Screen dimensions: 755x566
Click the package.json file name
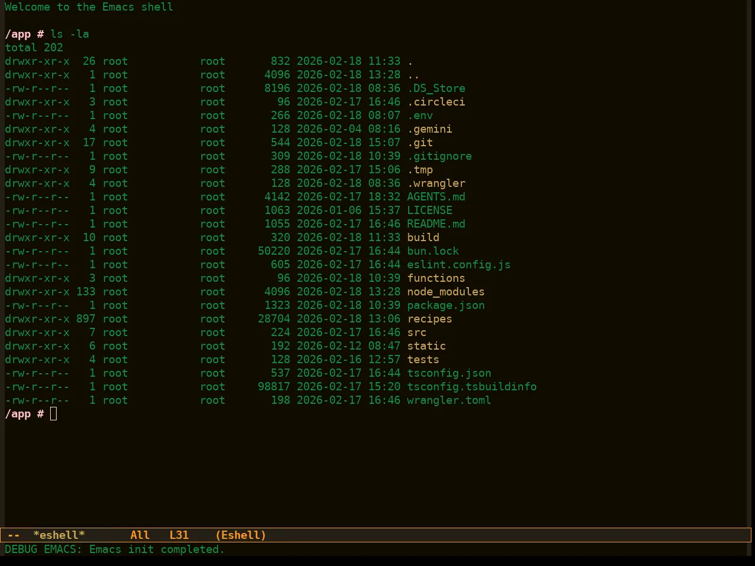pos(446,305)
